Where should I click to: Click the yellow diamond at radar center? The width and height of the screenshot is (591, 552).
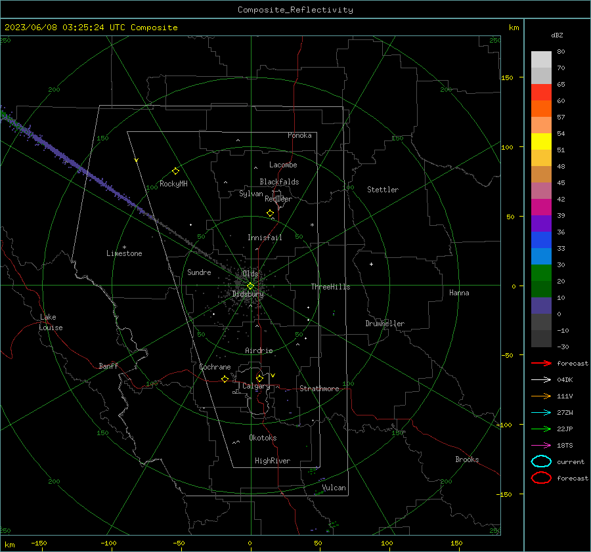point(250,286)
